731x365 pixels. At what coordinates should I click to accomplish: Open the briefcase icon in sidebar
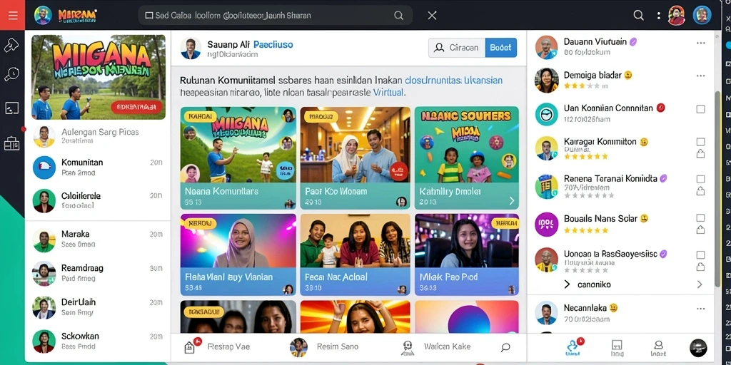click(x=11, y=144)
